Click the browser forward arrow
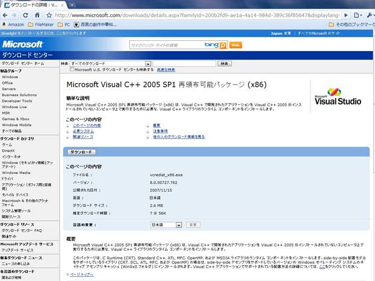This screenshot has height=281, width=375. click(14, 15)
